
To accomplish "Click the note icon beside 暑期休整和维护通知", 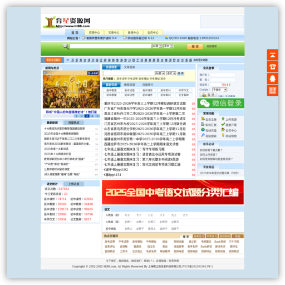I will (x=84, y=38).
